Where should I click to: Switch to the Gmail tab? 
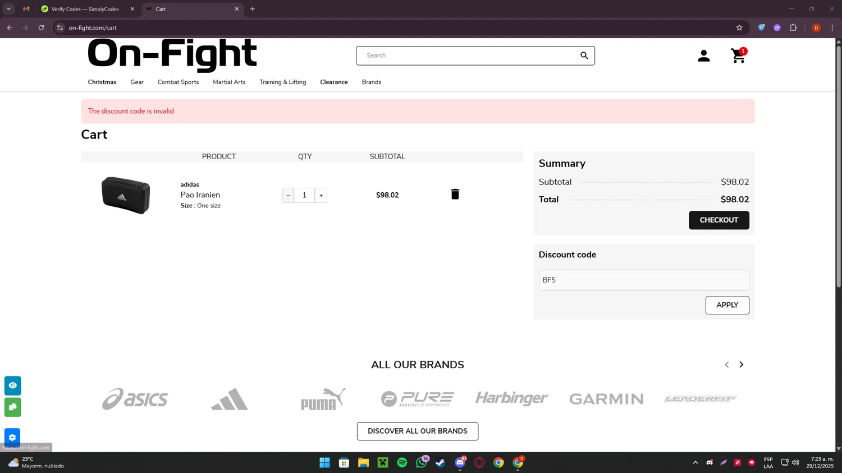26,9
